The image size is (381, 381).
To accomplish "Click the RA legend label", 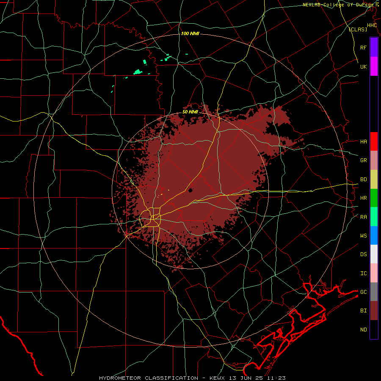I will (x=363, y=217).
